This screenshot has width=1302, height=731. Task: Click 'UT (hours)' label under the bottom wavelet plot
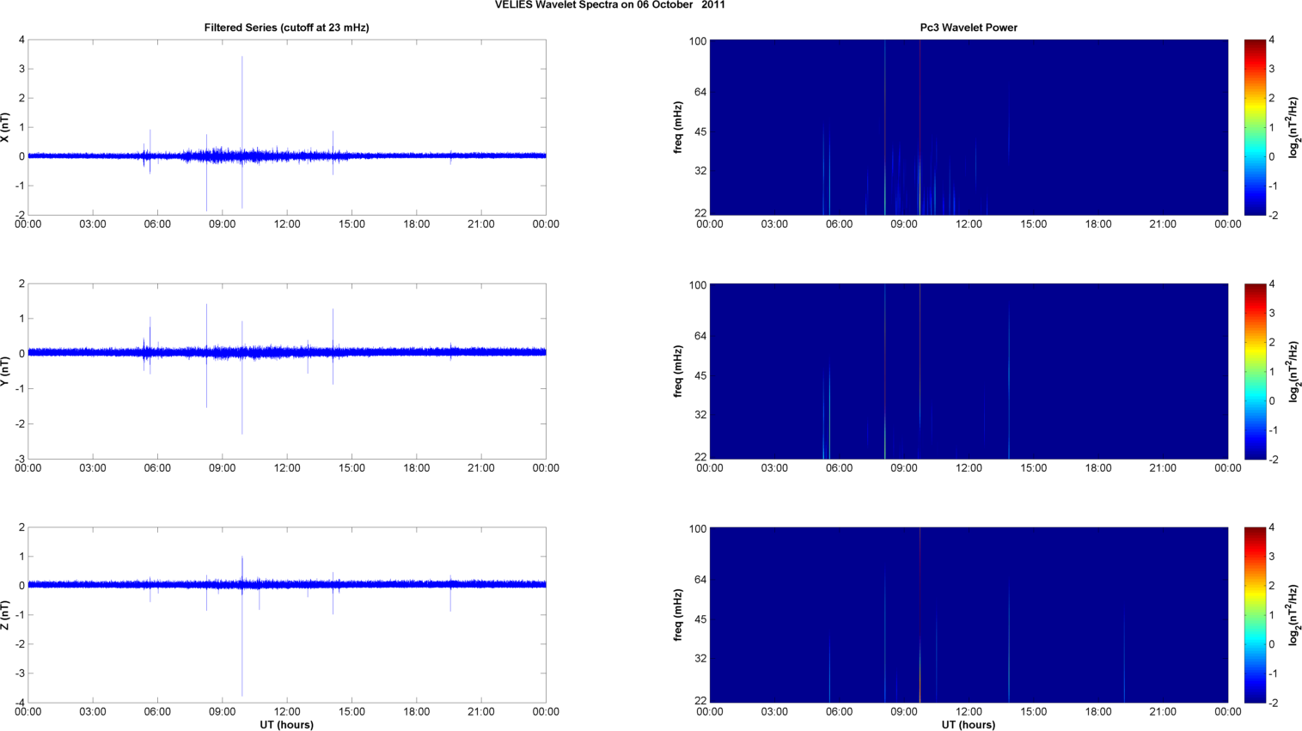pyautogui.click(x=969, y=725)
